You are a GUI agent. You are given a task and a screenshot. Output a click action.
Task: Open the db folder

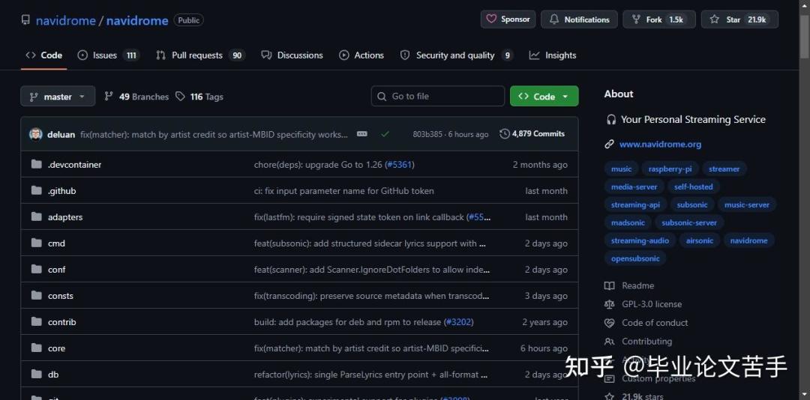(53, 375)
